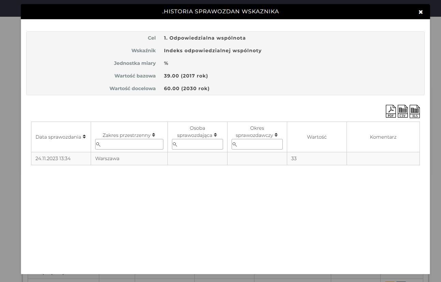This screenshot has width=441, height=282.
Task: Export the table to CSV file
Action: (x=402, y=111)
